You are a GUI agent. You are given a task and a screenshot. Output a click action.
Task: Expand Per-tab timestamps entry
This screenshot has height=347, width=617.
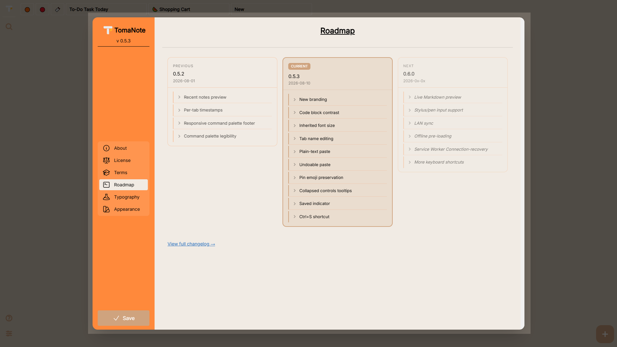(x=222, y=110)
